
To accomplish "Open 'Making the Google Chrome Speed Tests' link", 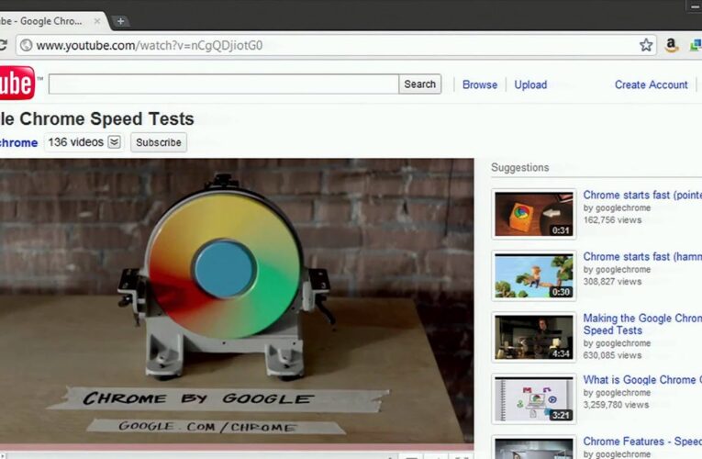I will [642, 324].
